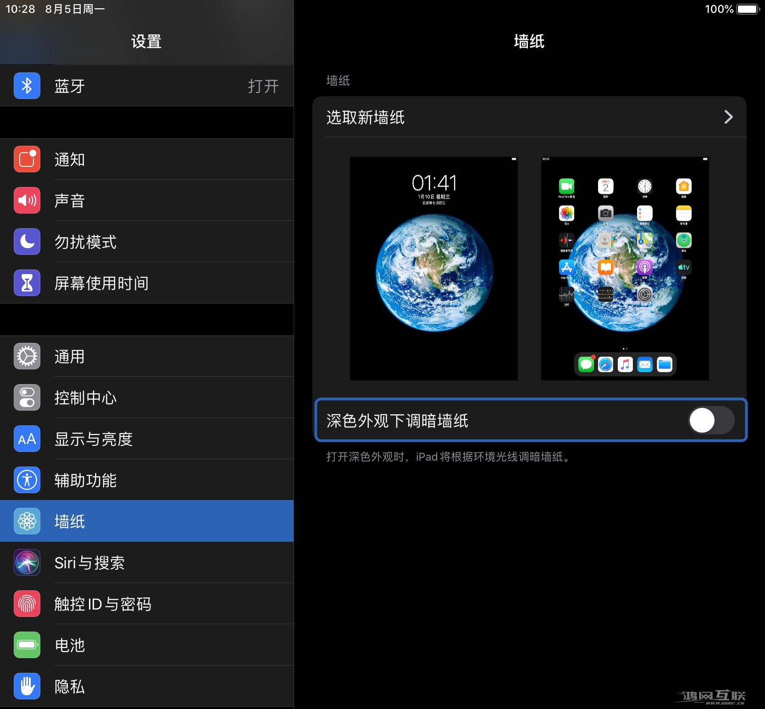Screen dimensions: 765x709
Task: Select the Control Center icon
Action: 27,397
